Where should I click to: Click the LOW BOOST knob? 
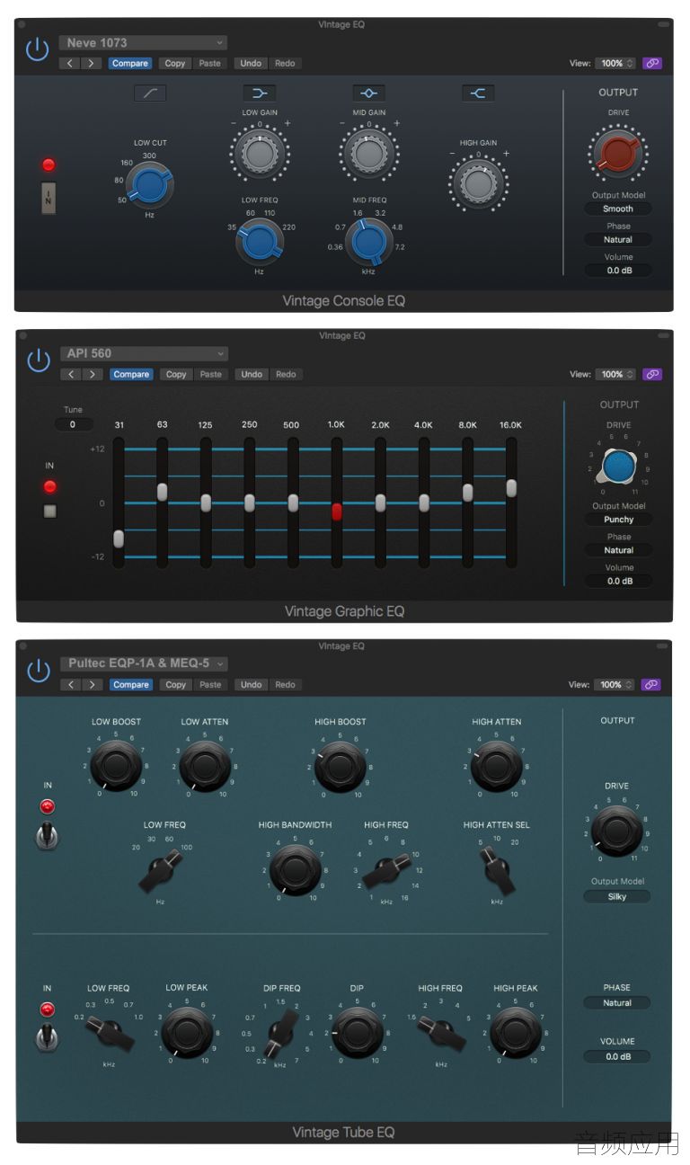click(116, 766)
